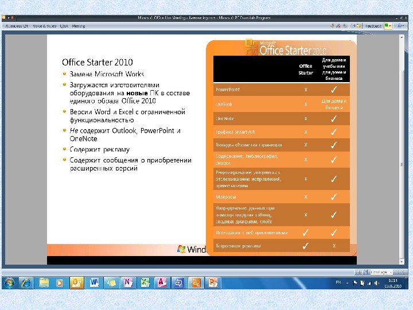Image resolution: width=413 pixels, height=310 pixels.
Task: Click the first icon left of Feedback toolbar
Action: coord(358,26)
